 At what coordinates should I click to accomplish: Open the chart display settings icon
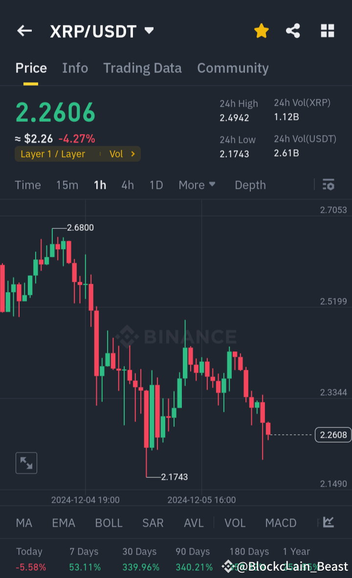tap(328, 185)
